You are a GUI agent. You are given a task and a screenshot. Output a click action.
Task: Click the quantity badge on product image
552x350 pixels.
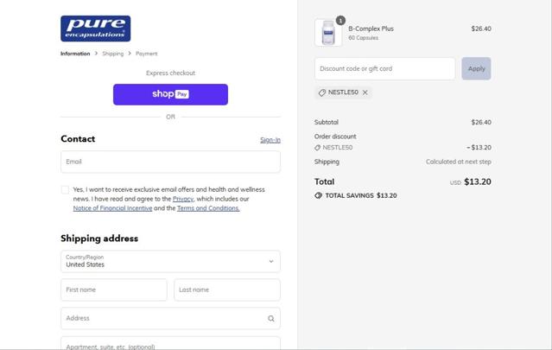point(340,21)
